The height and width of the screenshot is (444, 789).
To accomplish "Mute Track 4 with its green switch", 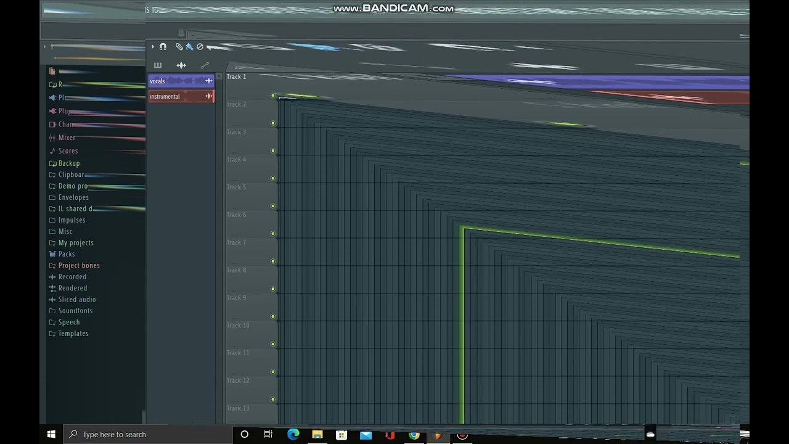I will click(273, 179).
